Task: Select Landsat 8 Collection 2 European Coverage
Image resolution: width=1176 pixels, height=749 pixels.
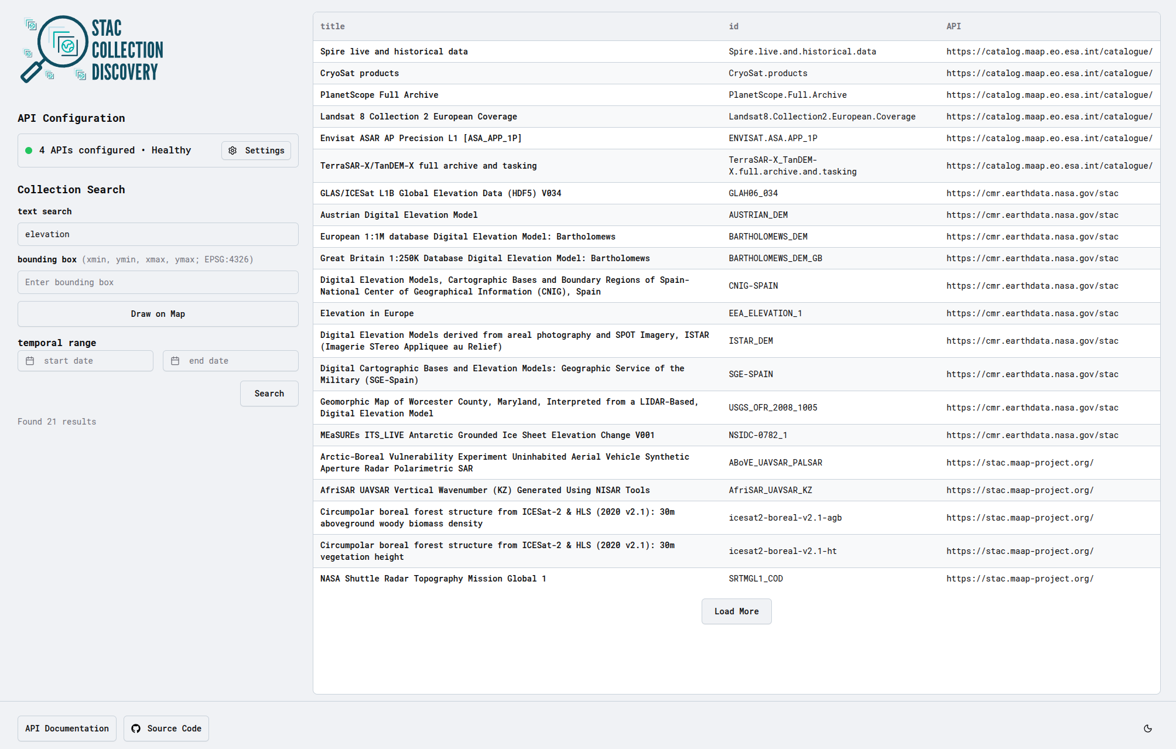Action: [x=419, y=117]
